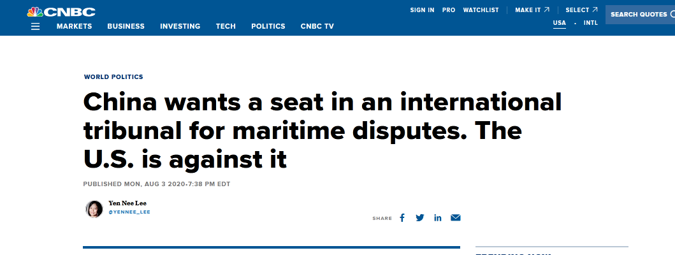Go to the Investing section

point(180,26)
